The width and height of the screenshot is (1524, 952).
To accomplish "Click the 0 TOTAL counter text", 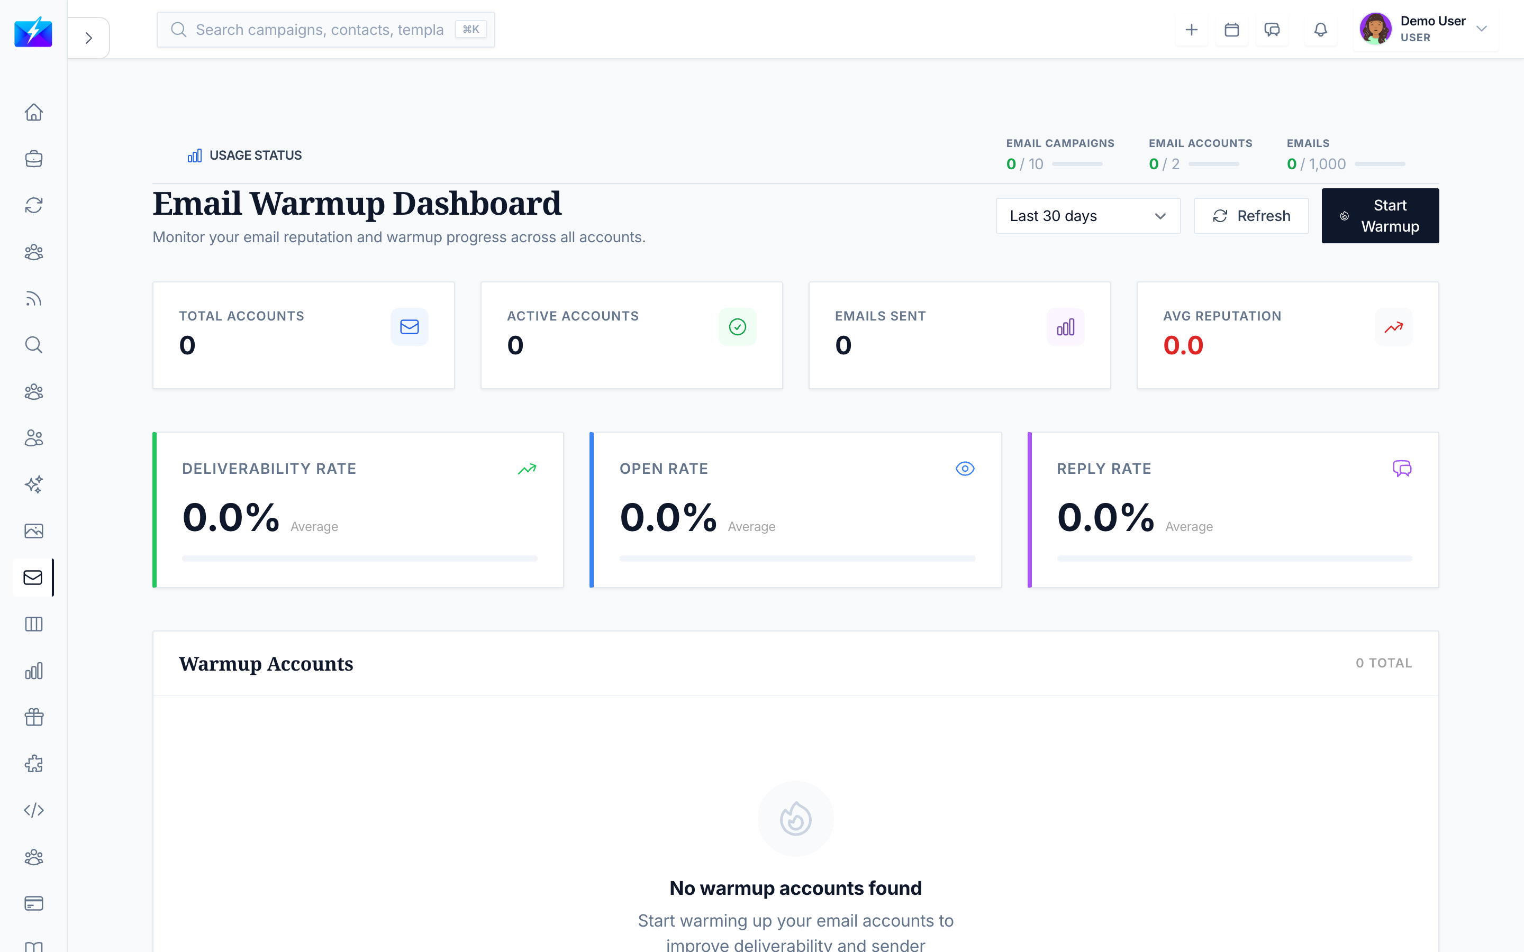I will (x=1384, y=663).
